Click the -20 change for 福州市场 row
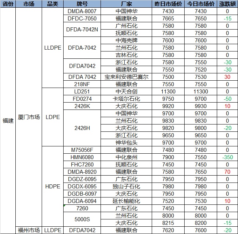The width and height of the screenshot is (238, 234). pos(227,230)
